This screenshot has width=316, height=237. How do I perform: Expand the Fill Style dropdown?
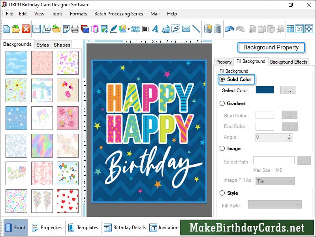click(x=275, y=204)
